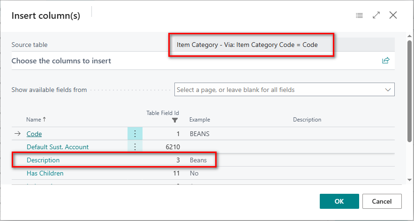Open the filter icon under Table Field Id
The width and height of the screenshot is (414, 221).
click(x=175, y=120)
